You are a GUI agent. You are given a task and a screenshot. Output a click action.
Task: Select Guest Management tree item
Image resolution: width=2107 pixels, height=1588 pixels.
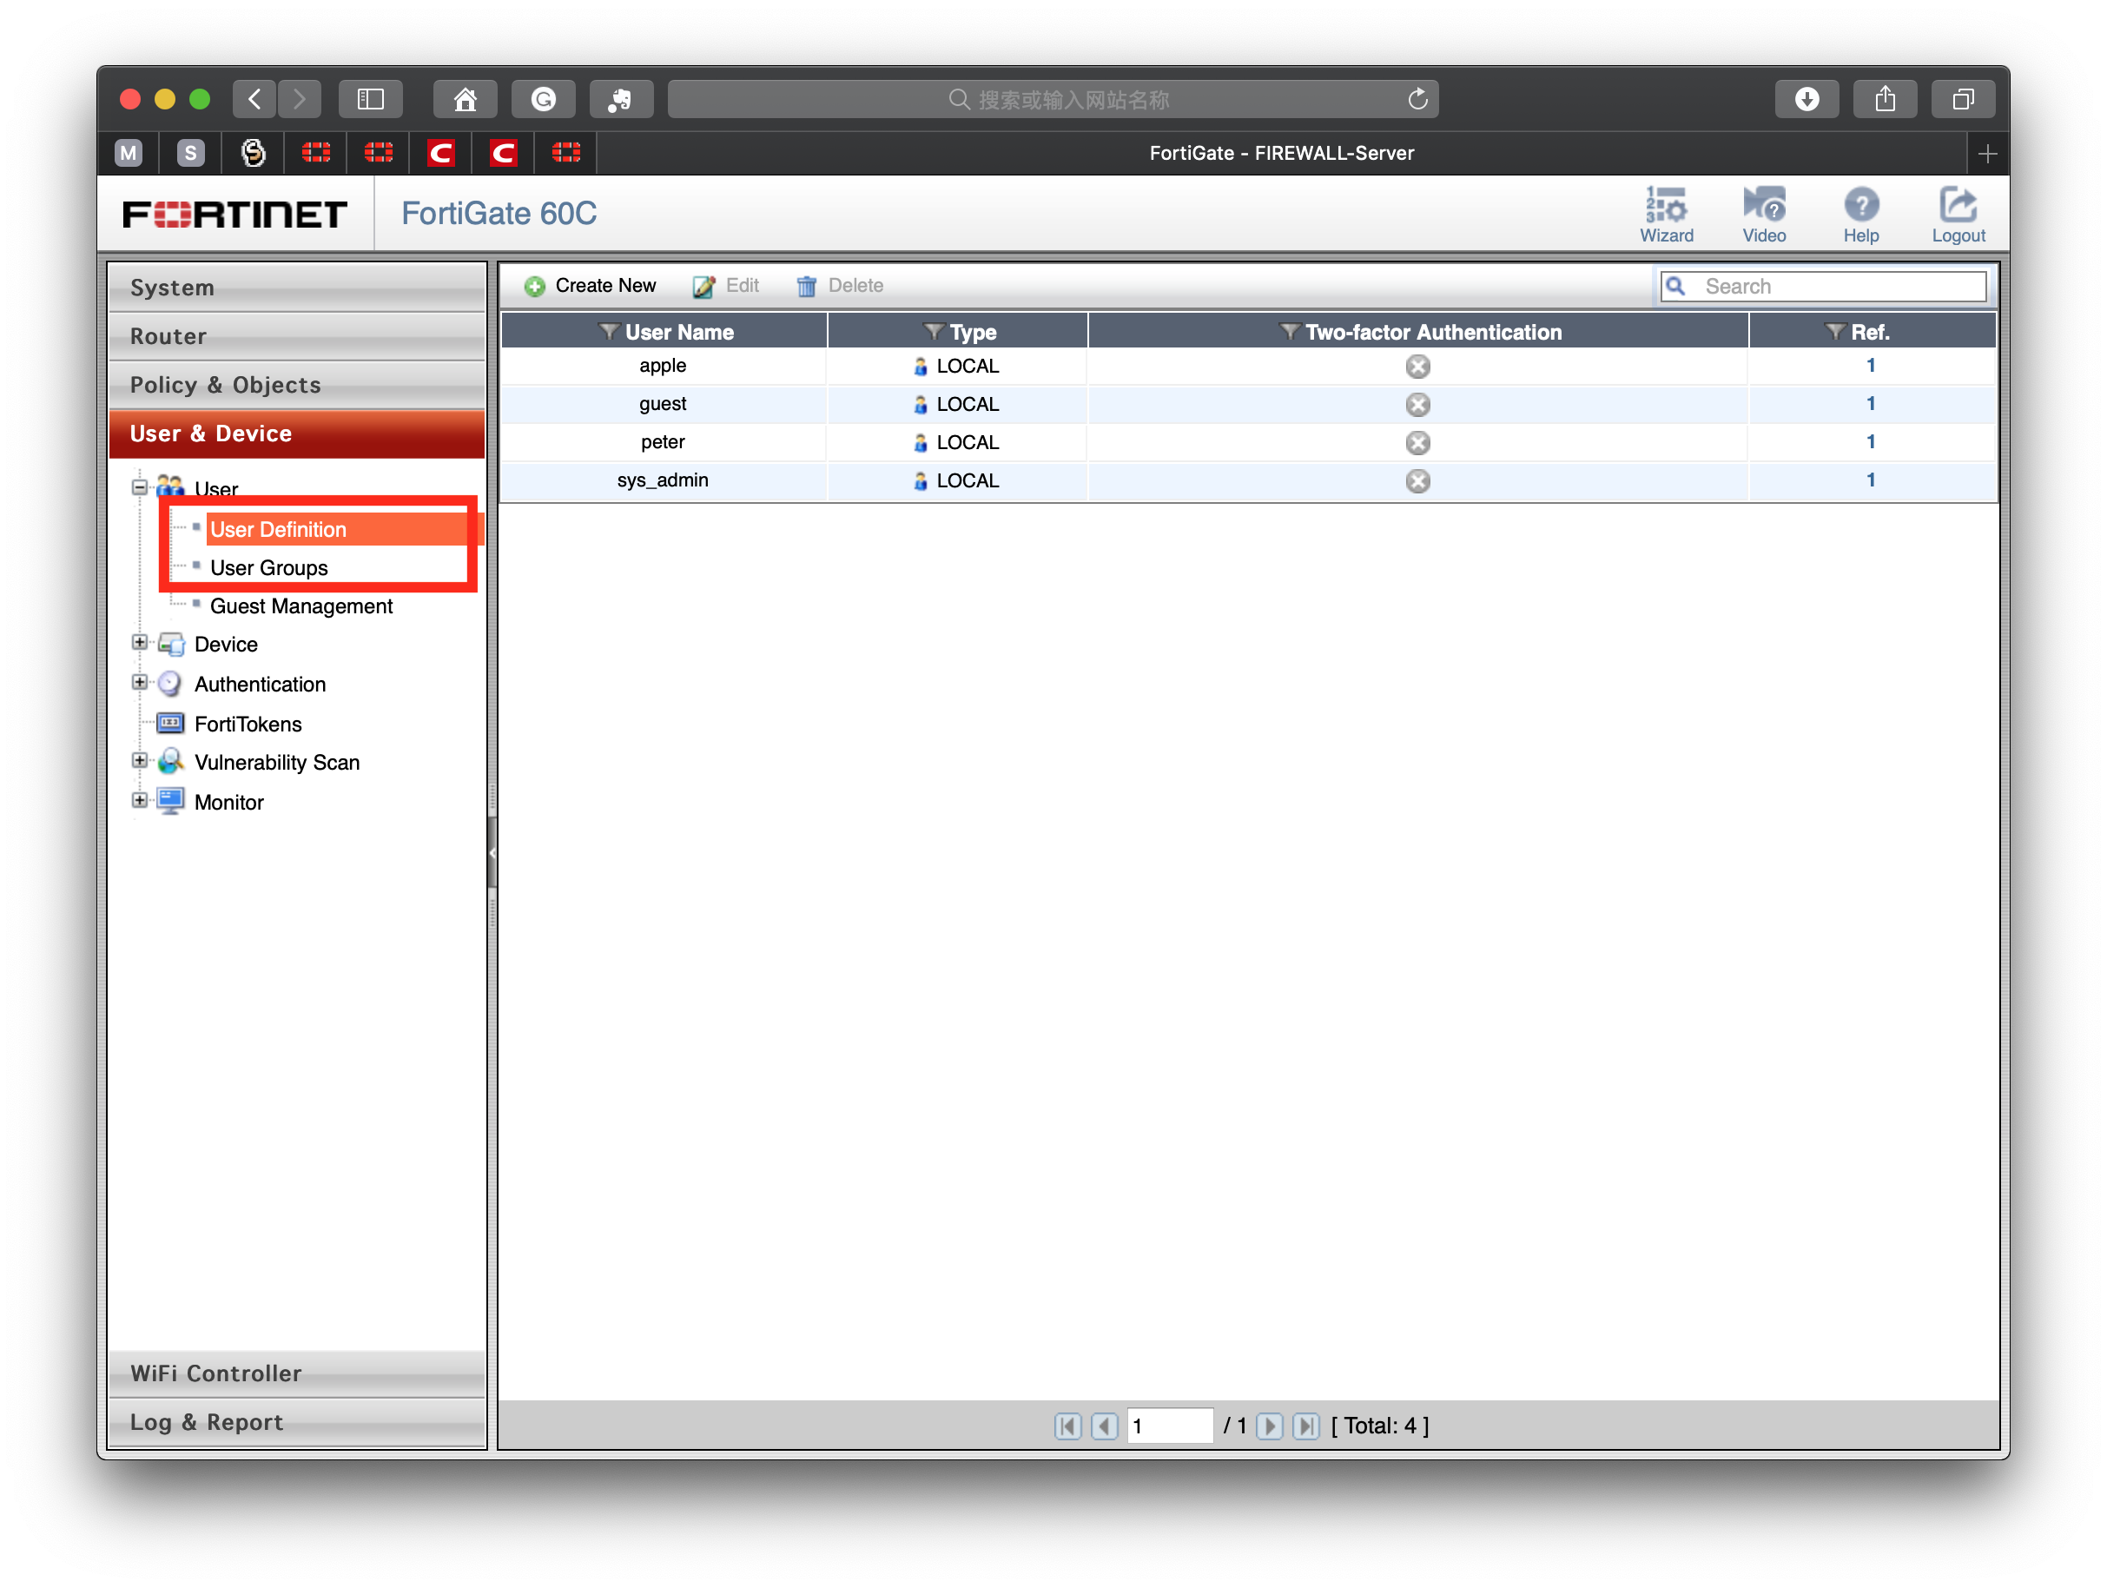click(301, 605)
